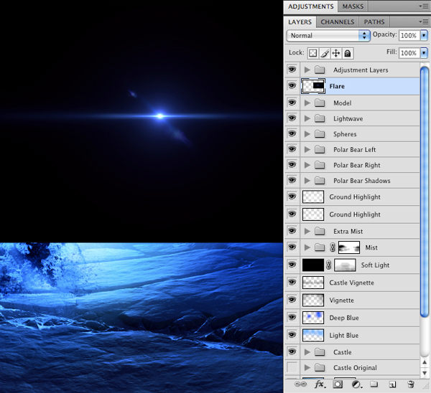Select the Spheres group folder icon
The width and height of the screenshot is (431, 393).
coord(320,134)
